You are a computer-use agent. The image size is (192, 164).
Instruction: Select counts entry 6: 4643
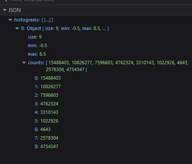(x=96, y=129)
